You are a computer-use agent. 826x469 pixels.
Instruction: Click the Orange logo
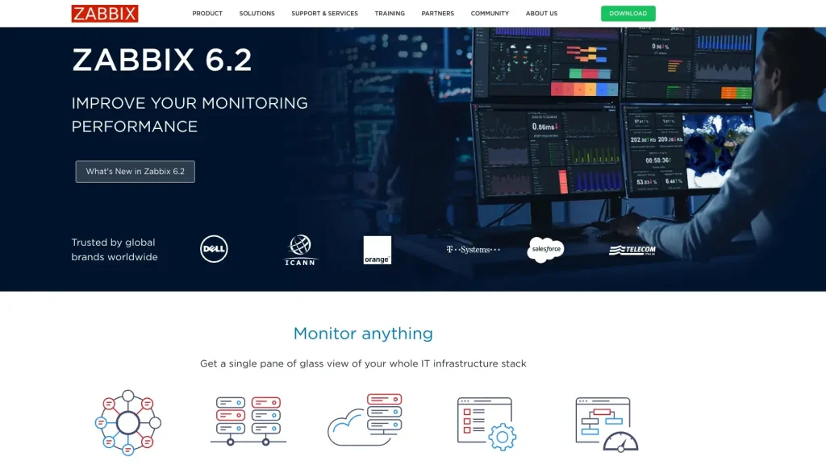click(378, 250)
